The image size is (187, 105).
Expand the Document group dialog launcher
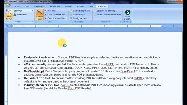click(x=121, y=22)
